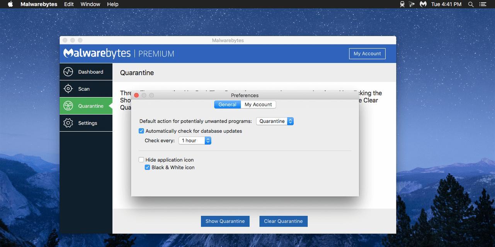The image size is (495, 247).
Task: Click the Malwarebytes menu bar status icon
Action: click(423, 4)
